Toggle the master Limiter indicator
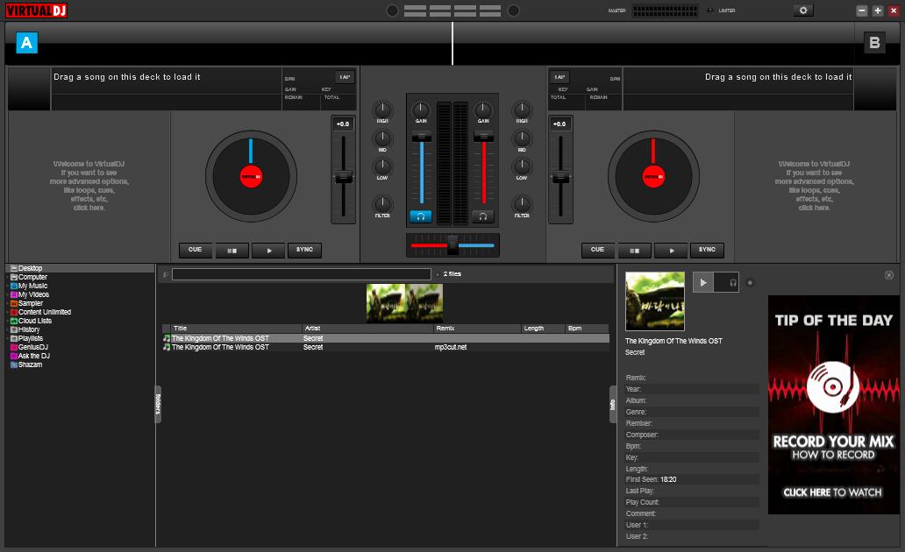 pyautogui.click(x=710, y=11)
